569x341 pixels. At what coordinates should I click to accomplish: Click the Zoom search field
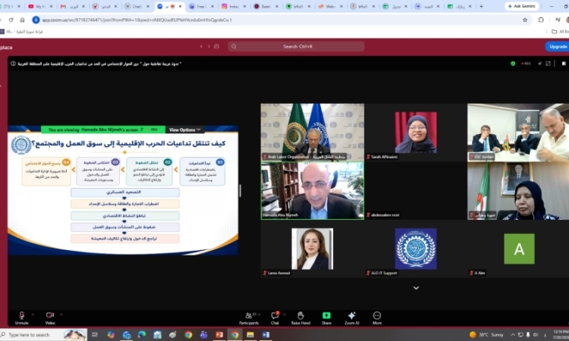pyautogui.click(x=296, y=46)
